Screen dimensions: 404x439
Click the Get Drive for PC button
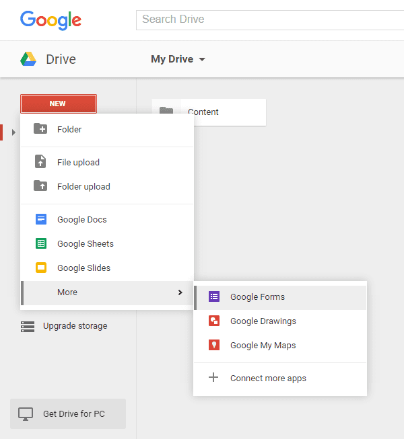tap(68, 414)
